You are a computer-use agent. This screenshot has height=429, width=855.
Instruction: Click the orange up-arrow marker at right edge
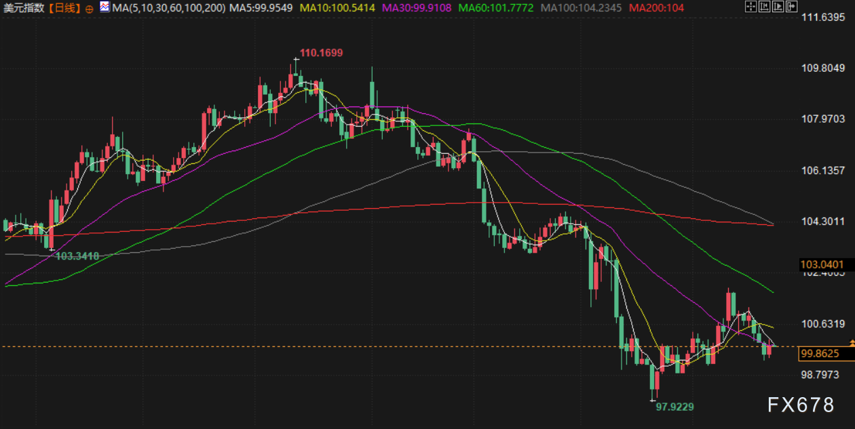852,344
